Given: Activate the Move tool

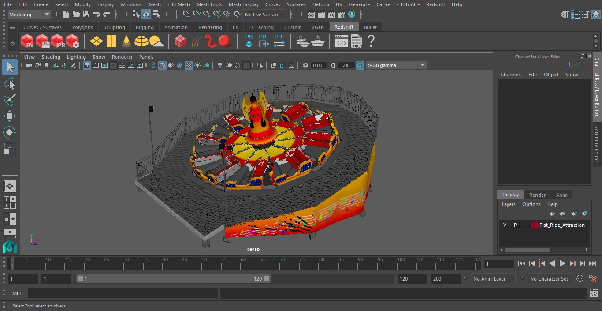Looking at the screenshot, I should [x=10, y=116].
